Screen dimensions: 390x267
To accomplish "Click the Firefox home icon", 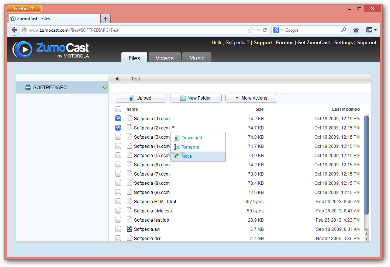I will (x=356, y=30).
